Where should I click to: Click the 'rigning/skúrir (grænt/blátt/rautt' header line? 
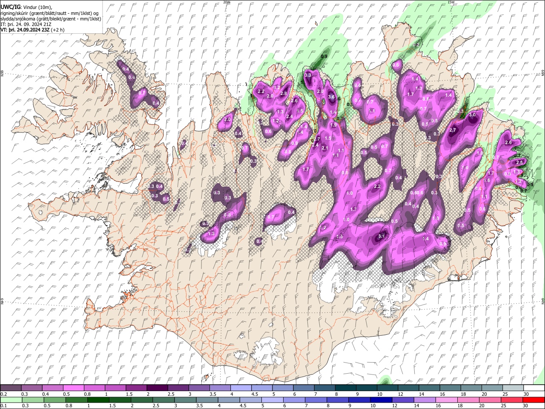click(49, 13)
